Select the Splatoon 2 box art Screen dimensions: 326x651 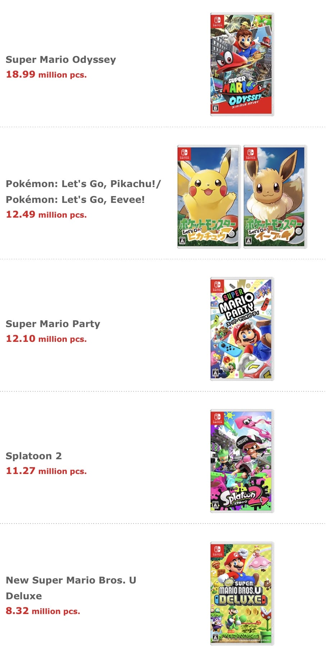pos(242,461)
